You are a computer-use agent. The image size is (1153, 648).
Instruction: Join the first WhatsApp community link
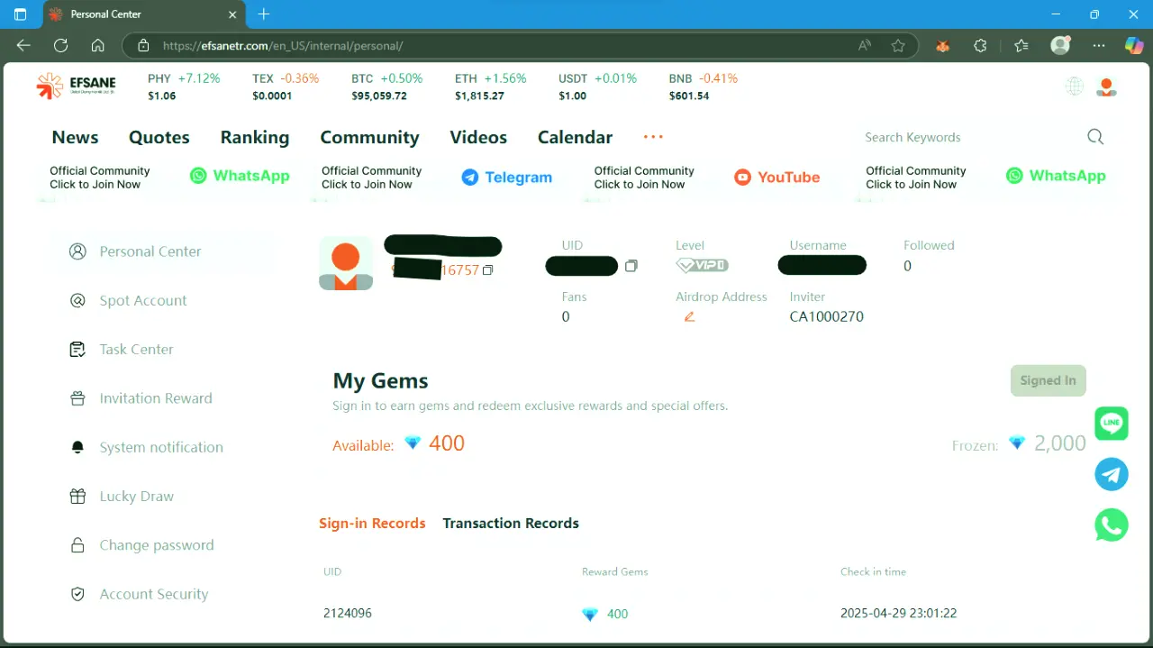pos(240,176)
